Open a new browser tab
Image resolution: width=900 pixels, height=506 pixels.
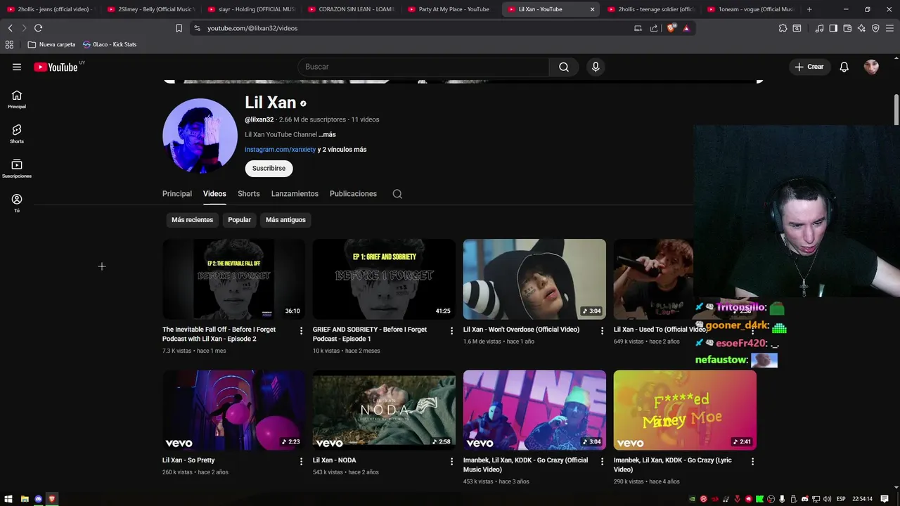point(809,9)
